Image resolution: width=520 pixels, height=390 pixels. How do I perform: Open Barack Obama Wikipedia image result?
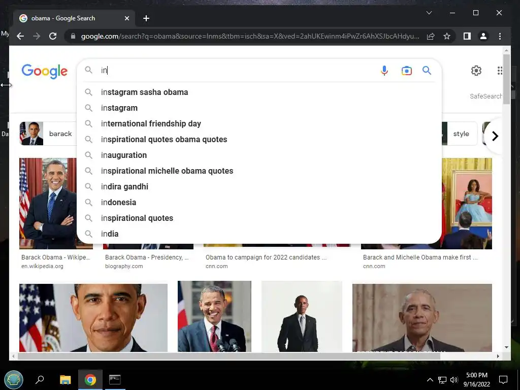(x=48, y=203)
